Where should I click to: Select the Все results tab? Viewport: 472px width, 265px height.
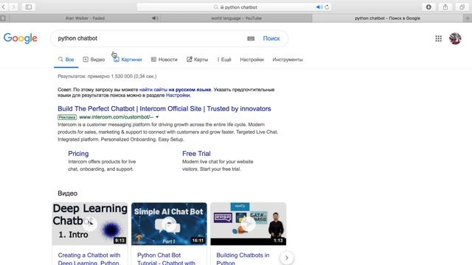66,60
